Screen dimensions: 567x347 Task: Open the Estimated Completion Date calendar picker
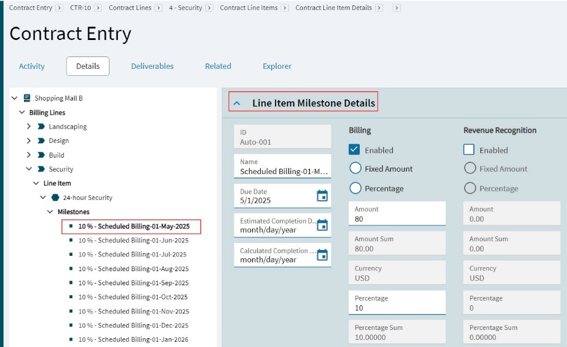322,225
